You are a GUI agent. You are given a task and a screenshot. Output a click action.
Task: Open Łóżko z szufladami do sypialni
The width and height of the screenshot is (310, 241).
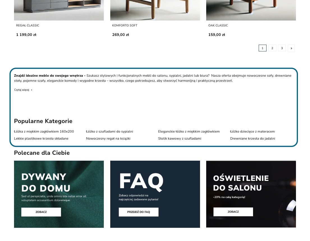[x=109, y=131]
